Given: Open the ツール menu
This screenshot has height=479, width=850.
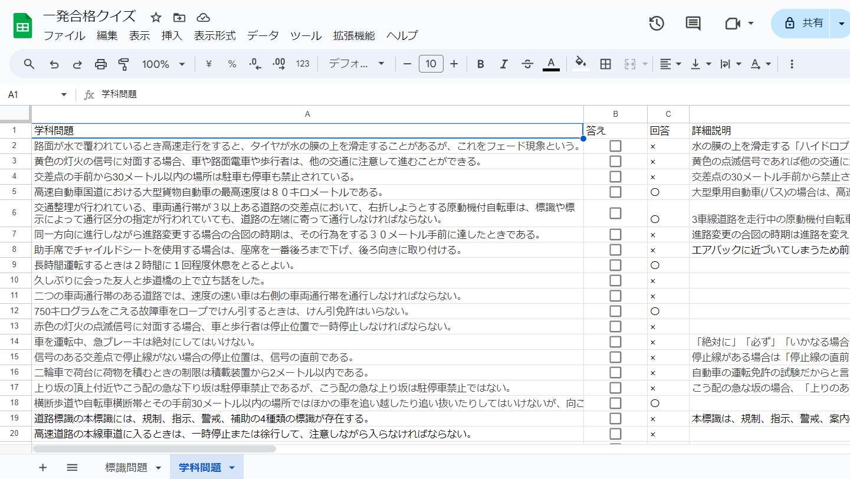Looking at the screenshot, I should (x=306, y=35).
